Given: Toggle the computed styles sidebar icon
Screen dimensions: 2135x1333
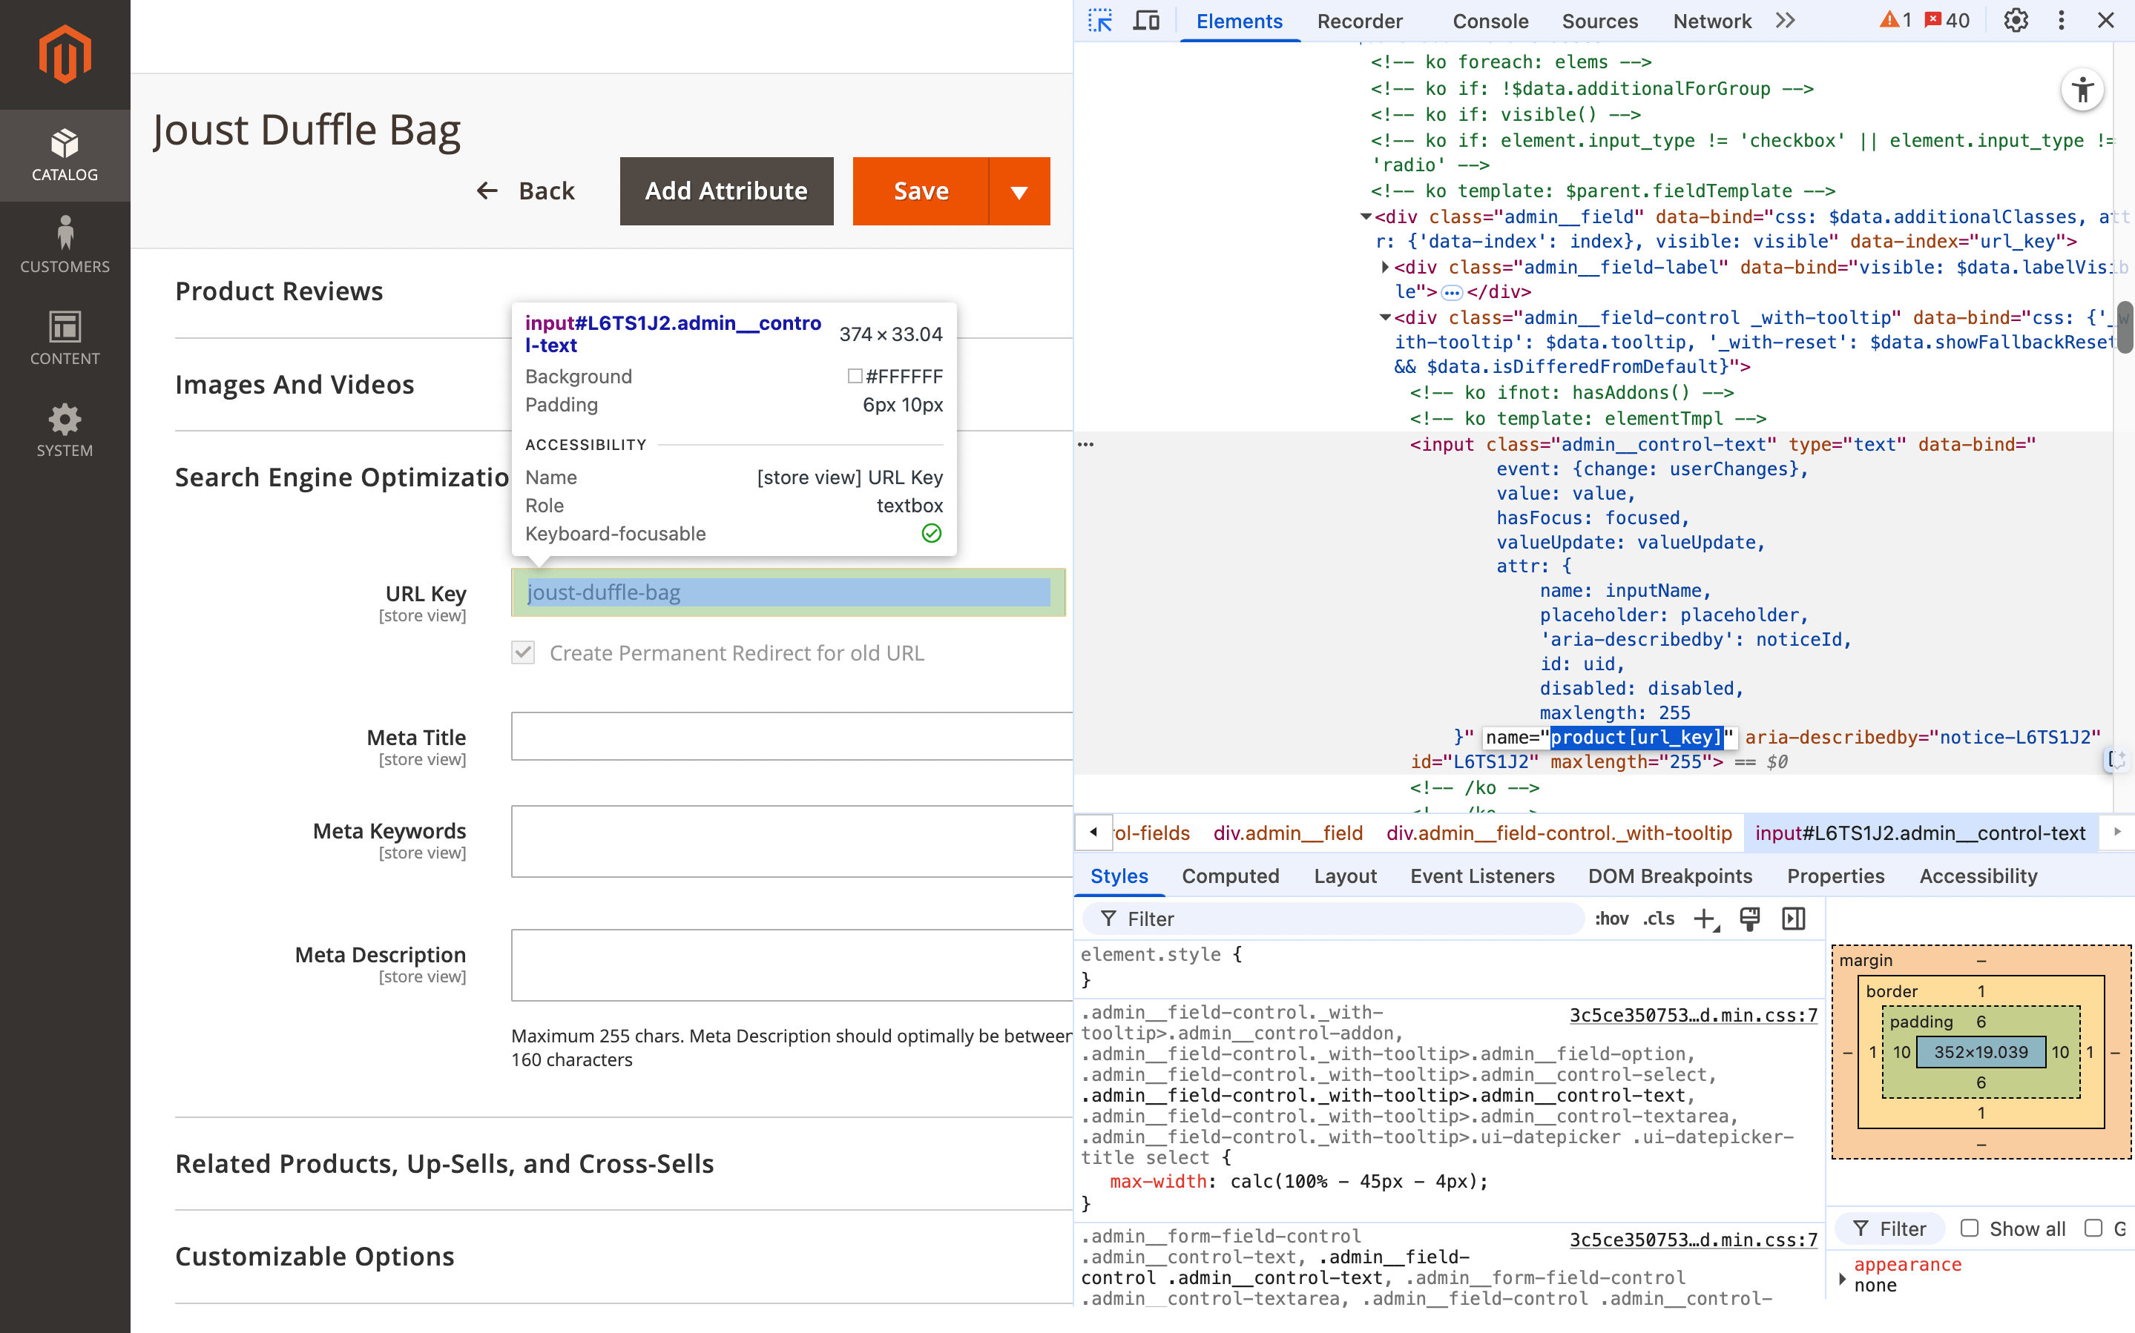Looking at the screenshot, I should pos(1793,919).
